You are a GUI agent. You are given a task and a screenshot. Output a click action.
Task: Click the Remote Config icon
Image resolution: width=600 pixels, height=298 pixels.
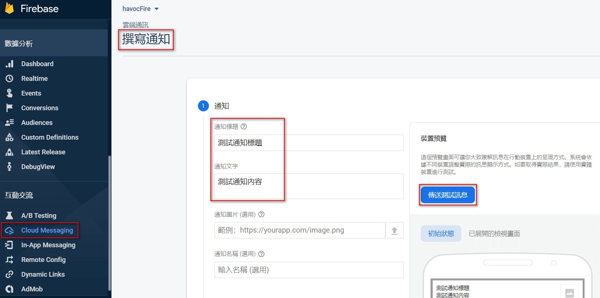[x=10, y=260]
